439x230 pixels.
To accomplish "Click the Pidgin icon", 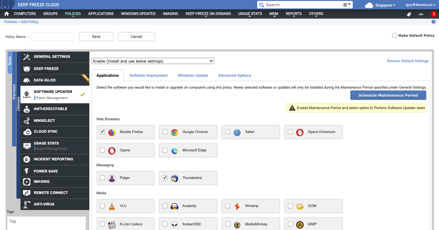I will tap(112, 178).
